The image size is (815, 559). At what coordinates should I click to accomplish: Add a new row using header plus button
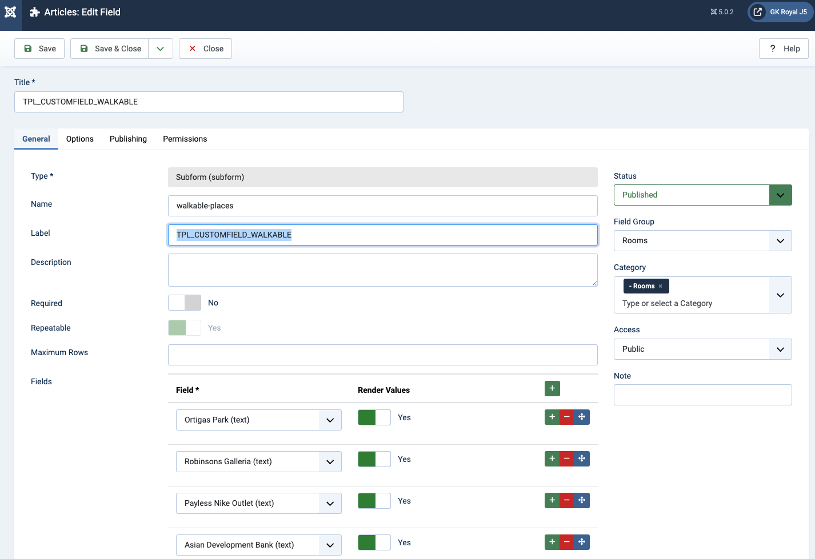click(552, 388)
